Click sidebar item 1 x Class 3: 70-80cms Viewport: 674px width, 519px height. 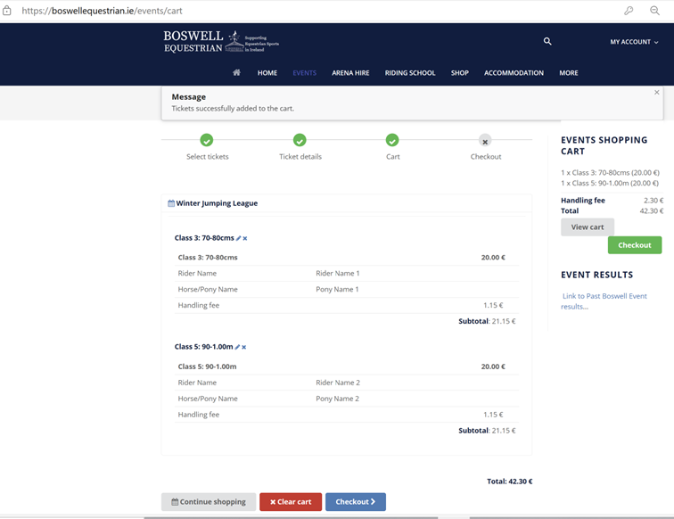610,172
